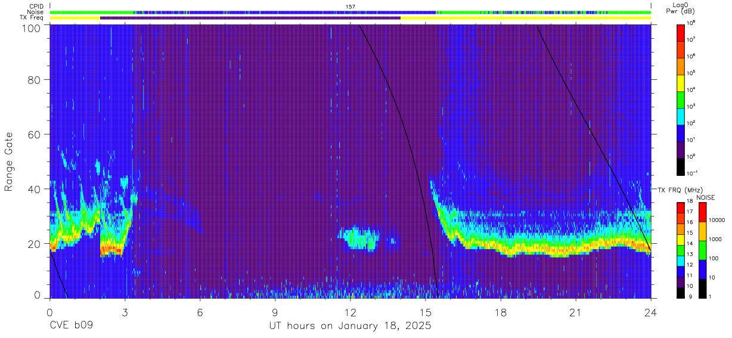Select the 100 label on the NOISE colorbar
Viewport: 732px width, 338px height.
point(715,258)
